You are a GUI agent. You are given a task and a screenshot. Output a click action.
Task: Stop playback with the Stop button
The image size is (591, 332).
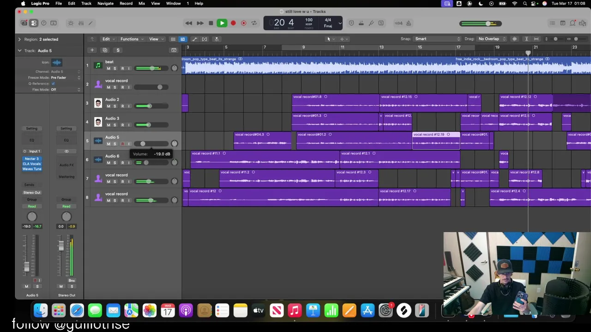click(211, 23)
